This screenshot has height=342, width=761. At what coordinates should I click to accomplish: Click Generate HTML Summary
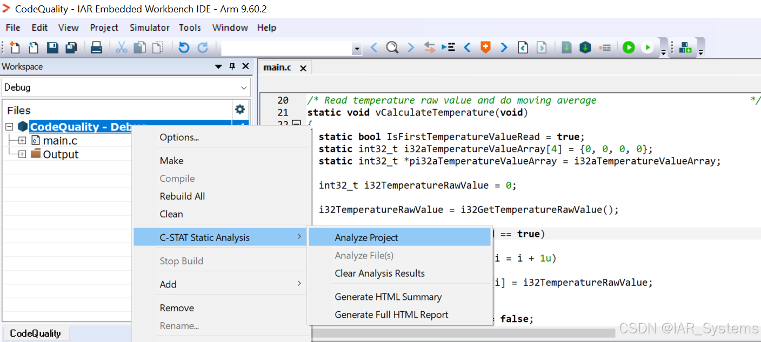tap(399, 297)
